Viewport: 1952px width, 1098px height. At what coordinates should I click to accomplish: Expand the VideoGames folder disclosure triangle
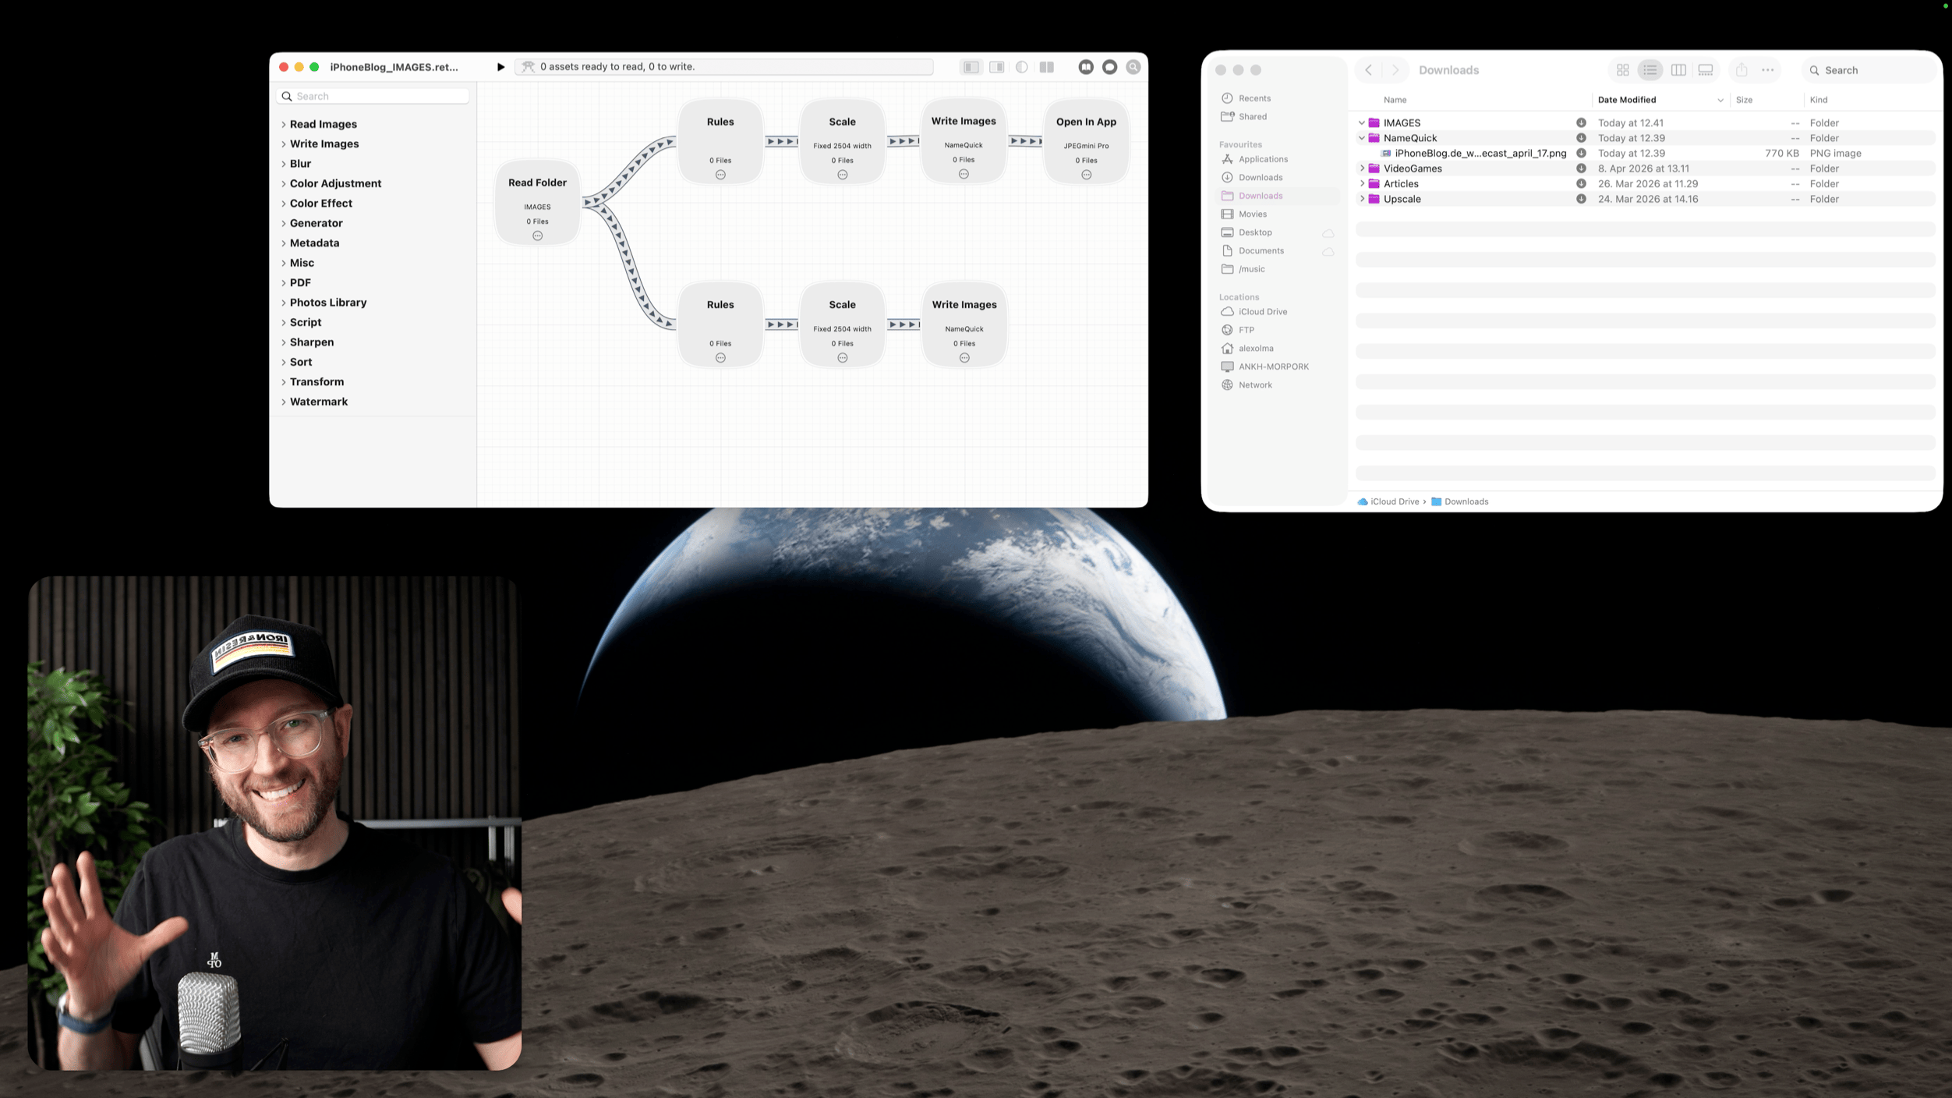tap(1362, 168)
